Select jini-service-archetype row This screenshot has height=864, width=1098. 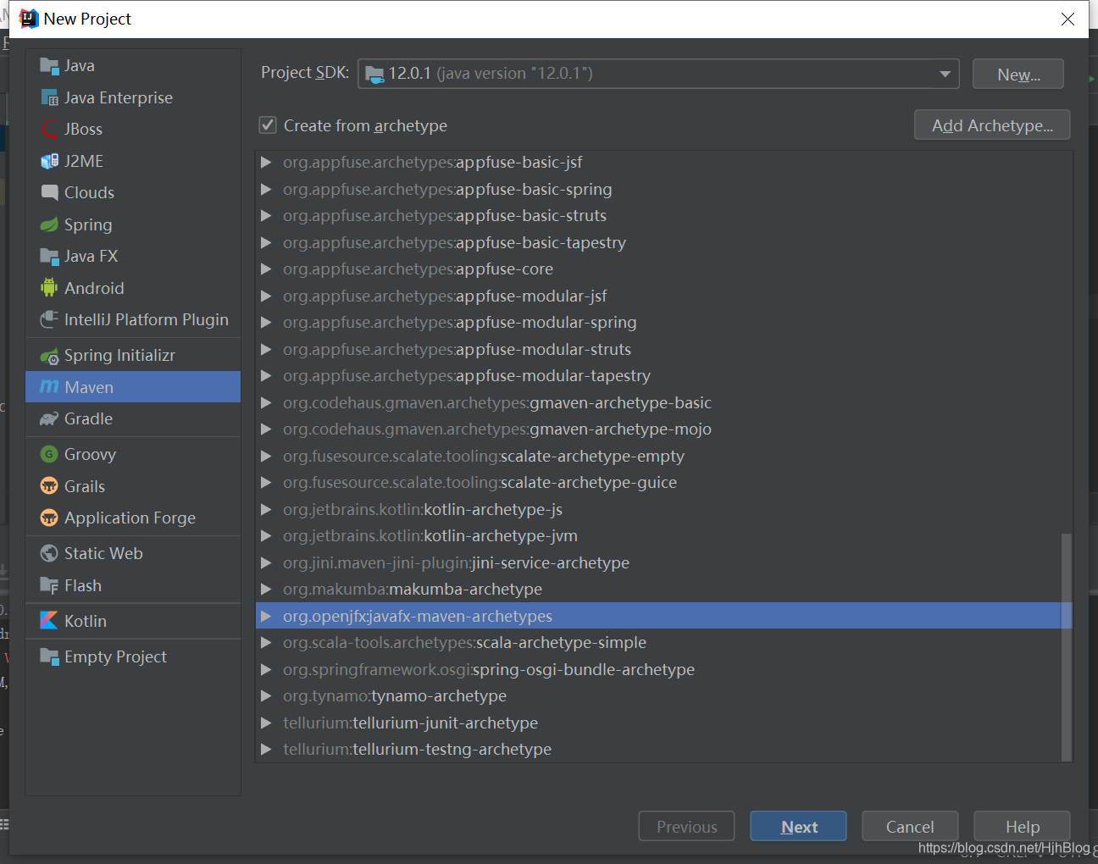coord(663,562)
